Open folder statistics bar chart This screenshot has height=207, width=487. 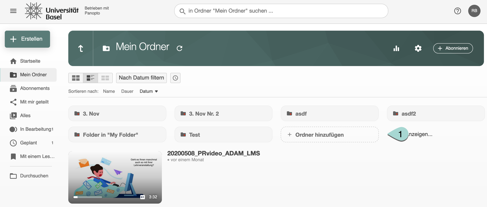tap(396, 48)
